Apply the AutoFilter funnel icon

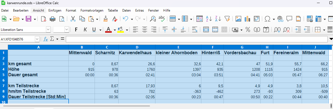(227, 19)
